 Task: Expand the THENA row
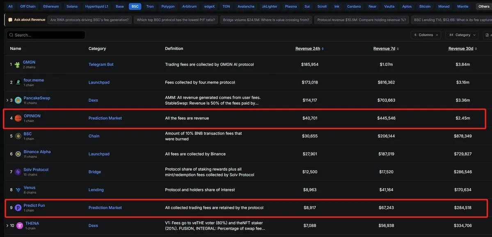pos(7,226)
